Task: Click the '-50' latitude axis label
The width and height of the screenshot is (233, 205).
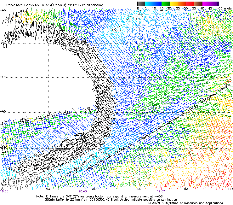Action: point(3,185)
